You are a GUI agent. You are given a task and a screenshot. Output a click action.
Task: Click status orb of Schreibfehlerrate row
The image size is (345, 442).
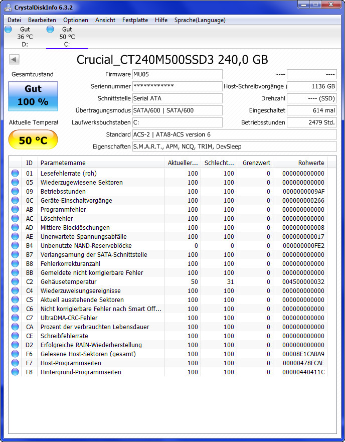point(15,336)
